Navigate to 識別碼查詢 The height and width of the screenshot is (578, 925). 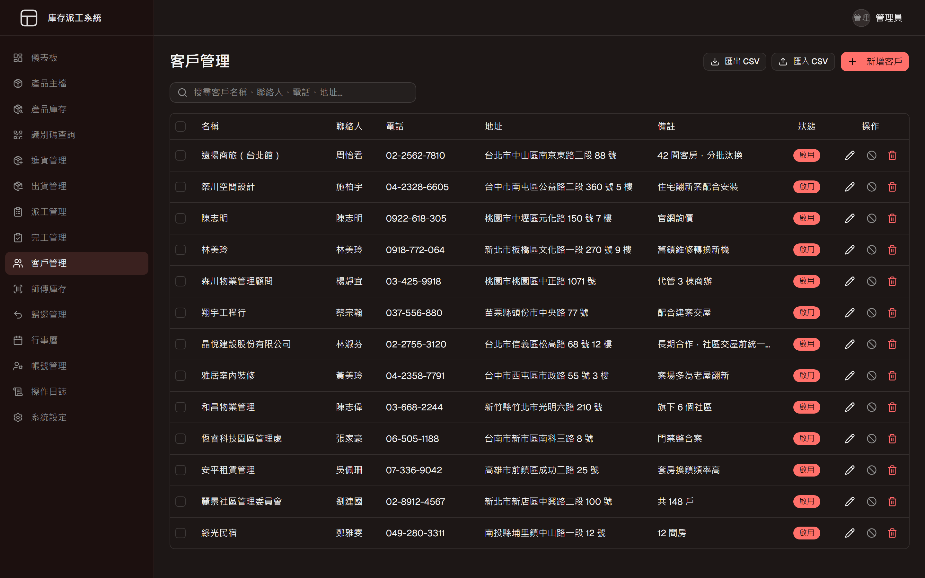click(77, 135)
